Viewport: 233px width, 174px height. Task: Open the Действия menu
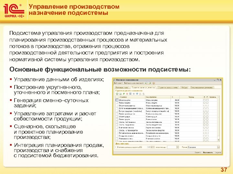point(118,83)
